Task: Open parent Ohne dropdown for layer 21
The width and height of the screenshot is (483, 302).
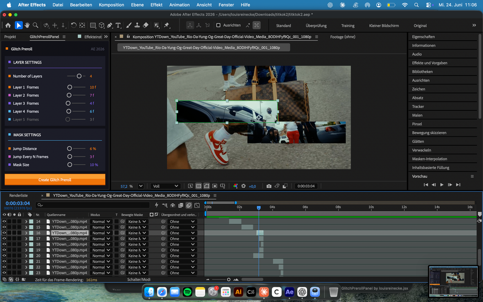Action: [x=183, y=261]
